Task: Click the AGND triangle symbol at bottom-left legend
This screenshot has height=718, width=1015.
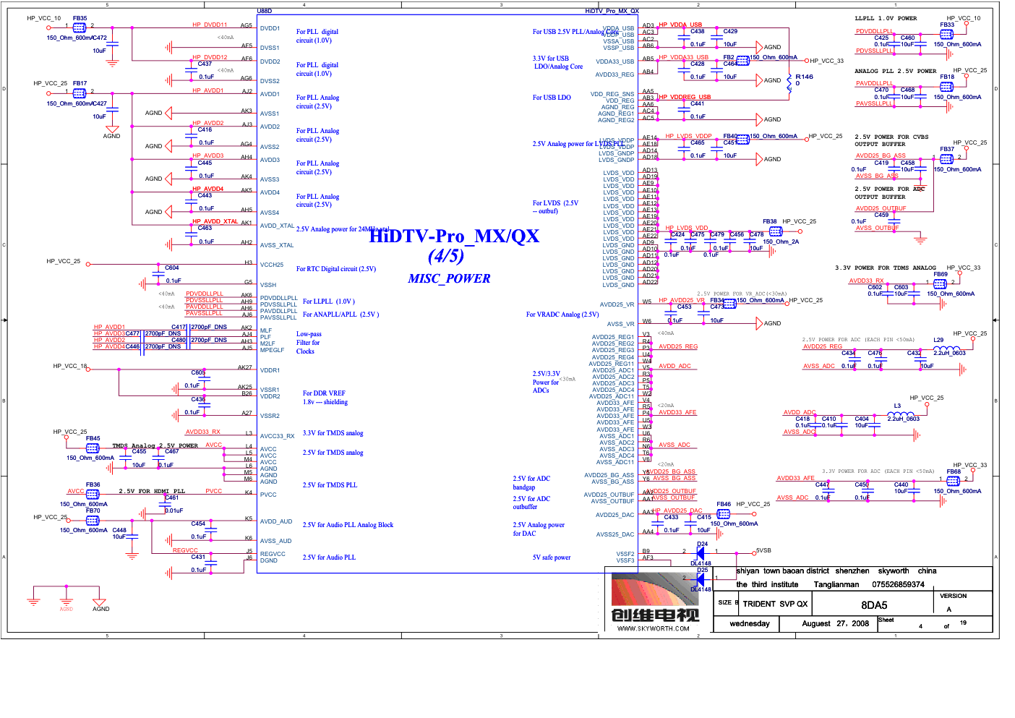Action: (99, 602)
